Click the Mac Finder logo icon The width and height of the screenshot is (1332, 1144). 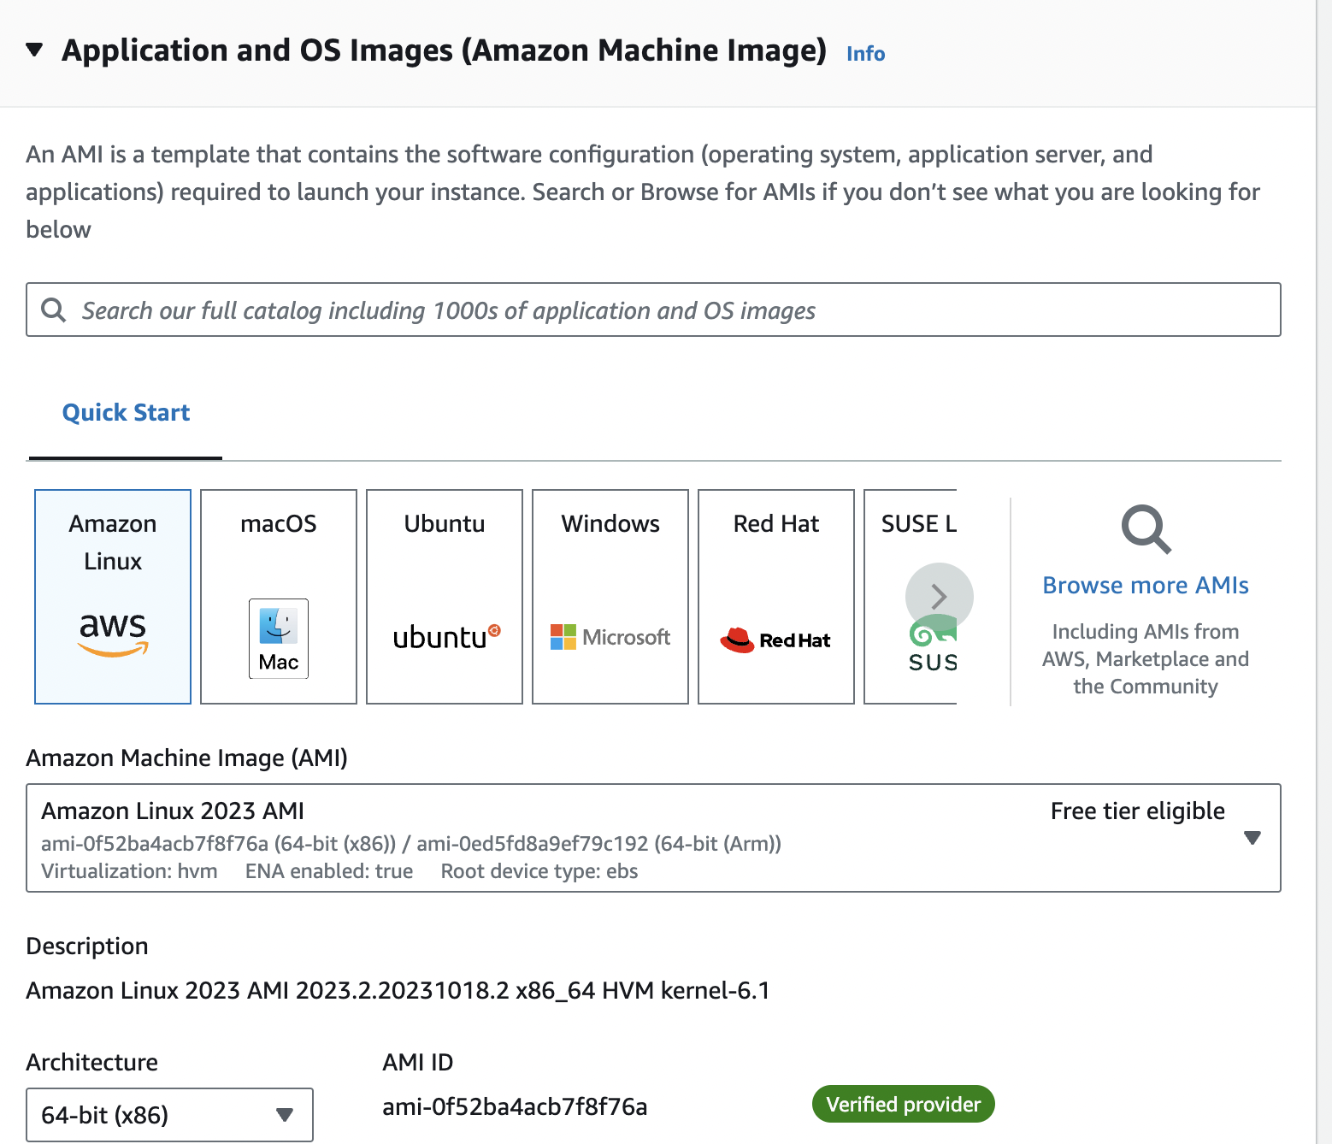click(279, 639)
